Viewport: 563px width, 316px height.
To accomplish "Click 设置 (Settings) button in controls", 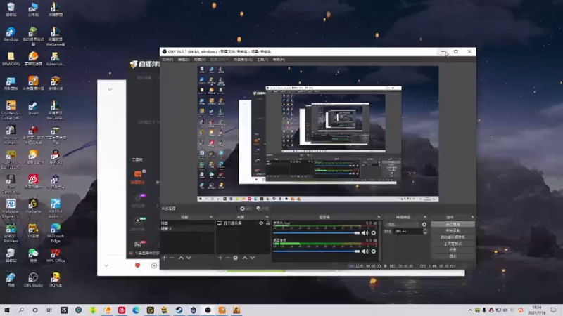I will [453, 250].
